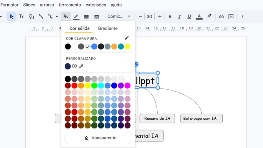Click the font size field showing 30
The height and width of the screenshot is (148, 263).
(x=150, y=16)
